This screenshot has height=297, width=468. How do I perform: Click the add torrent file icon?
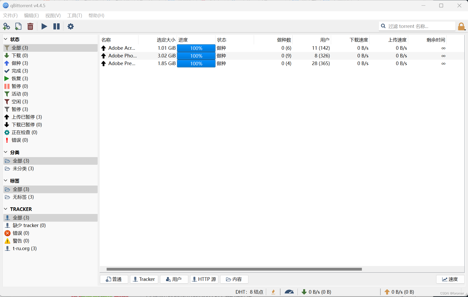(x=18, y=26)
